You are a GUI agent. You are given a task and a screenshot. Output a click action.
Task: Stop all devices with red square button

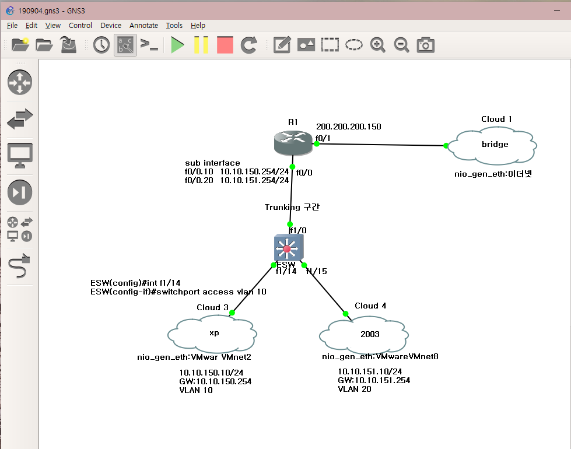point(225,45)
